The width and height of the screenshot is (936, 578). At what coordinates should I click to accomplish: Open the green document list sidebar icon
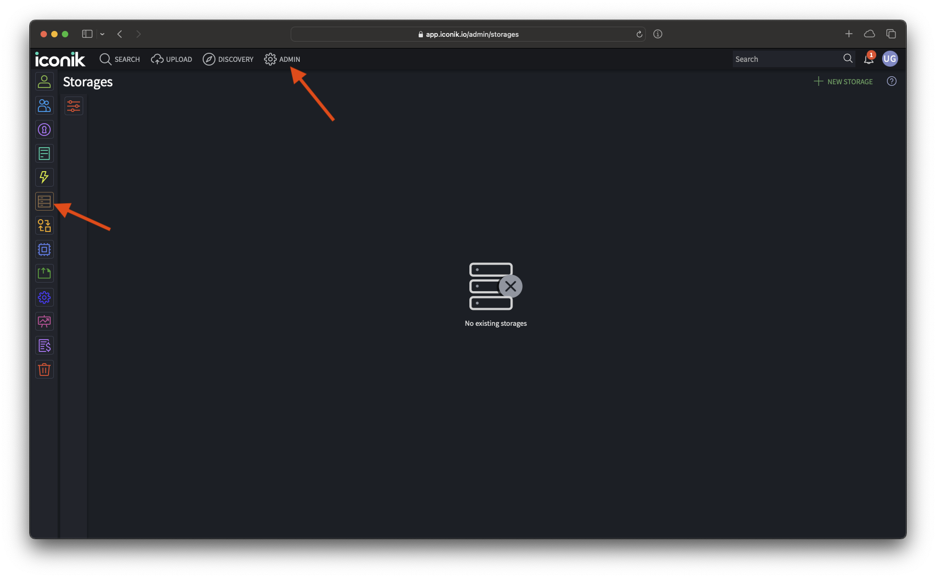pos(44,154)
